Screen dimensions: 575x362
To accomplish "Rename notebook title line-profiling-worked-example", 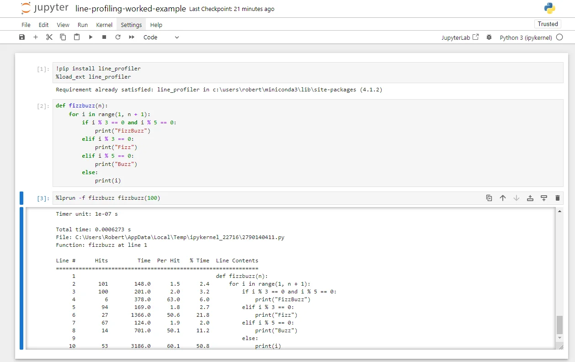I will point(130,9).
